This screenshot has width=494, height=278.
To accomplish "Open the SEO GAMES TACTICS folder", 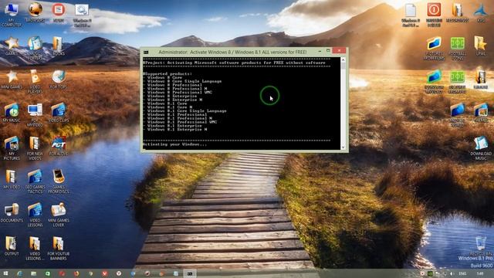I will [x=35, y=182].
